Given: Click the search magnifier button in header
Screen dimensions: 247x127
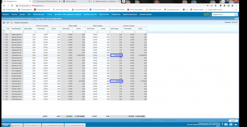Looking at the screenshot, I should click(x=236, y=14).
